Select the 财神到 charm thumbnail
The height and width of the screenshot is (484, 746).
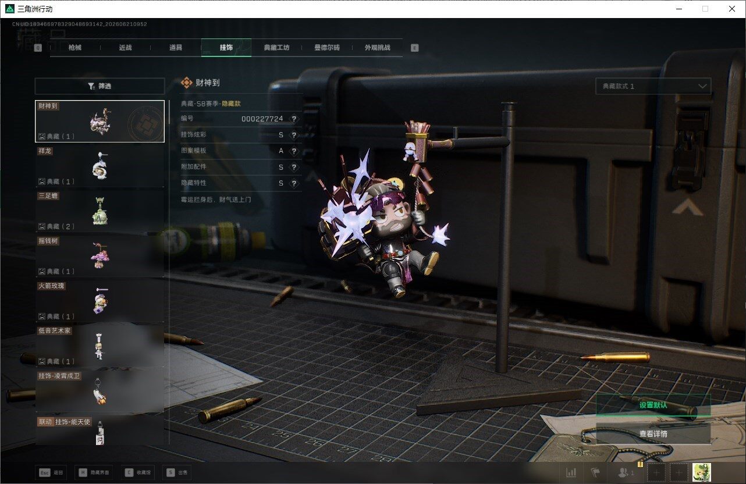click(x=100, y=121)
